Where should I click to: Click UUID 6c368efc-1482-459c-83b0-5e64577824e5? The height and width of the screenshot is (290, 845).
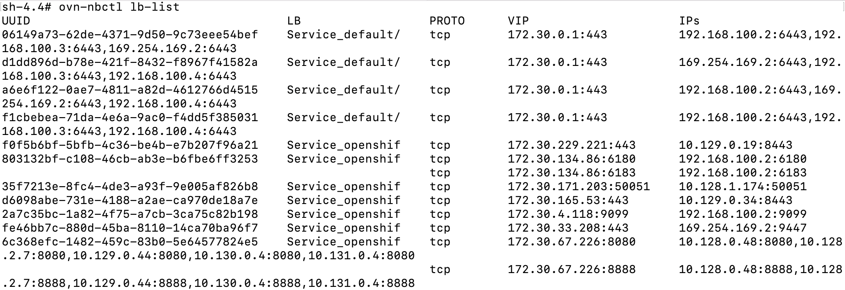click(x=130, y=242)
